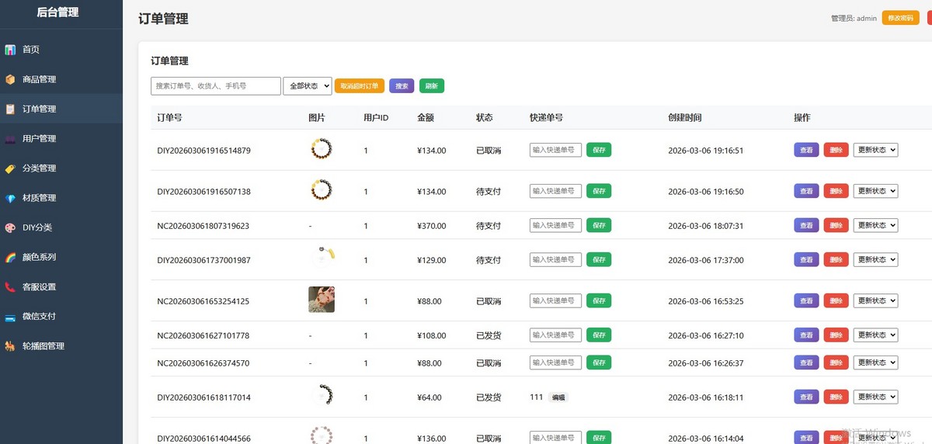Open 更新状态 dropdown for order NC202603061627101778
Screen dimensions: 932x444
pos(875,335)
